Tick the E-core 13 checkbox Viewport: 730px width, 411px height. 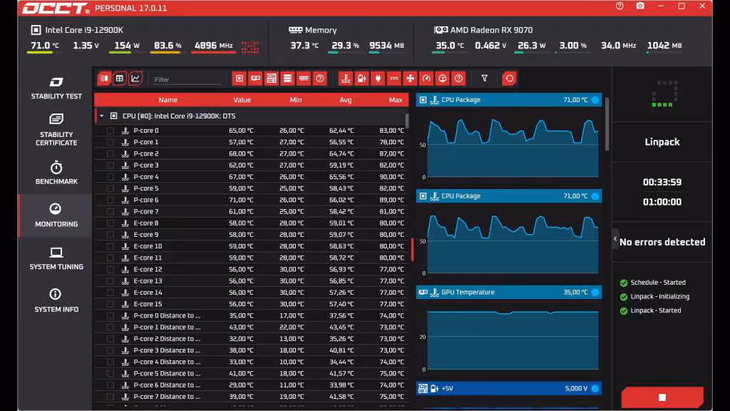point(110,281)
